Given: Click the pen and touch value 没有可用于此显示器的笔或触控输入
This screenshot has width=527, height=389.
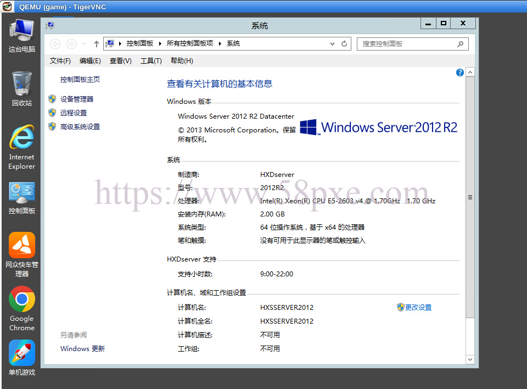Looking at the screenshot, I should pos(312,240).
